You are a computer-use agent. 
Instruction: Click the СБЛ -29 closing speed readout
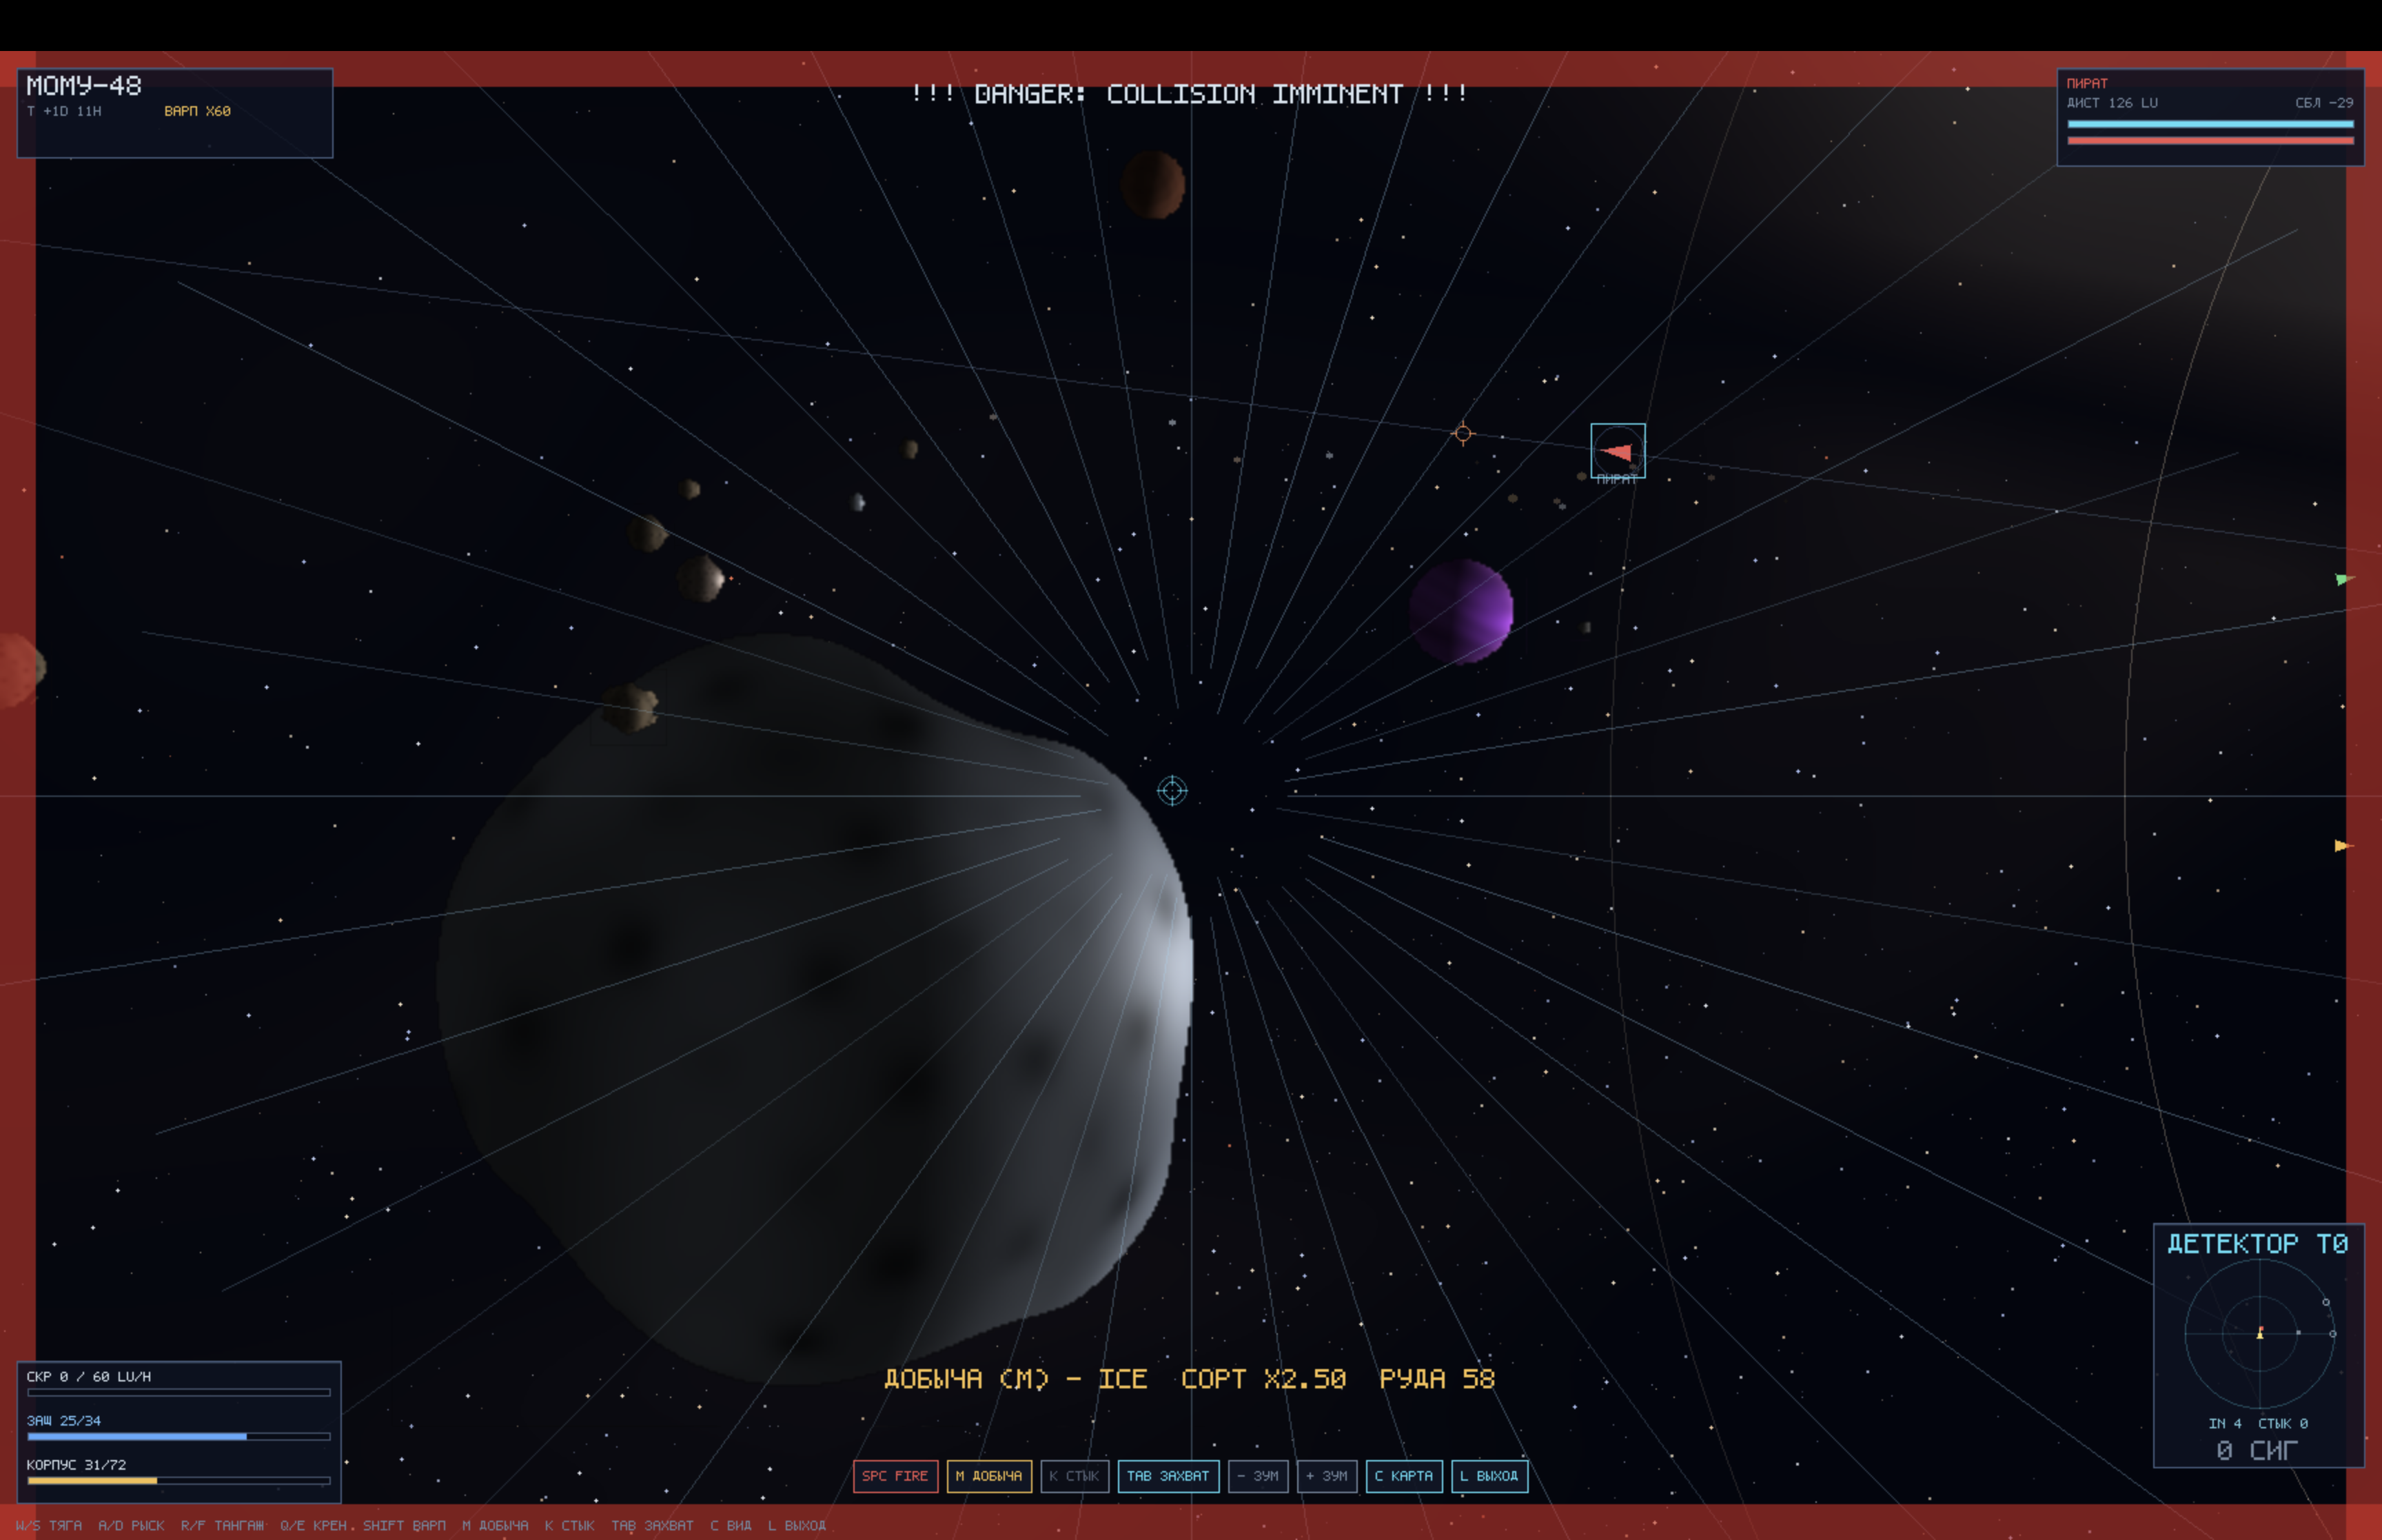(x=2324, y=103)
